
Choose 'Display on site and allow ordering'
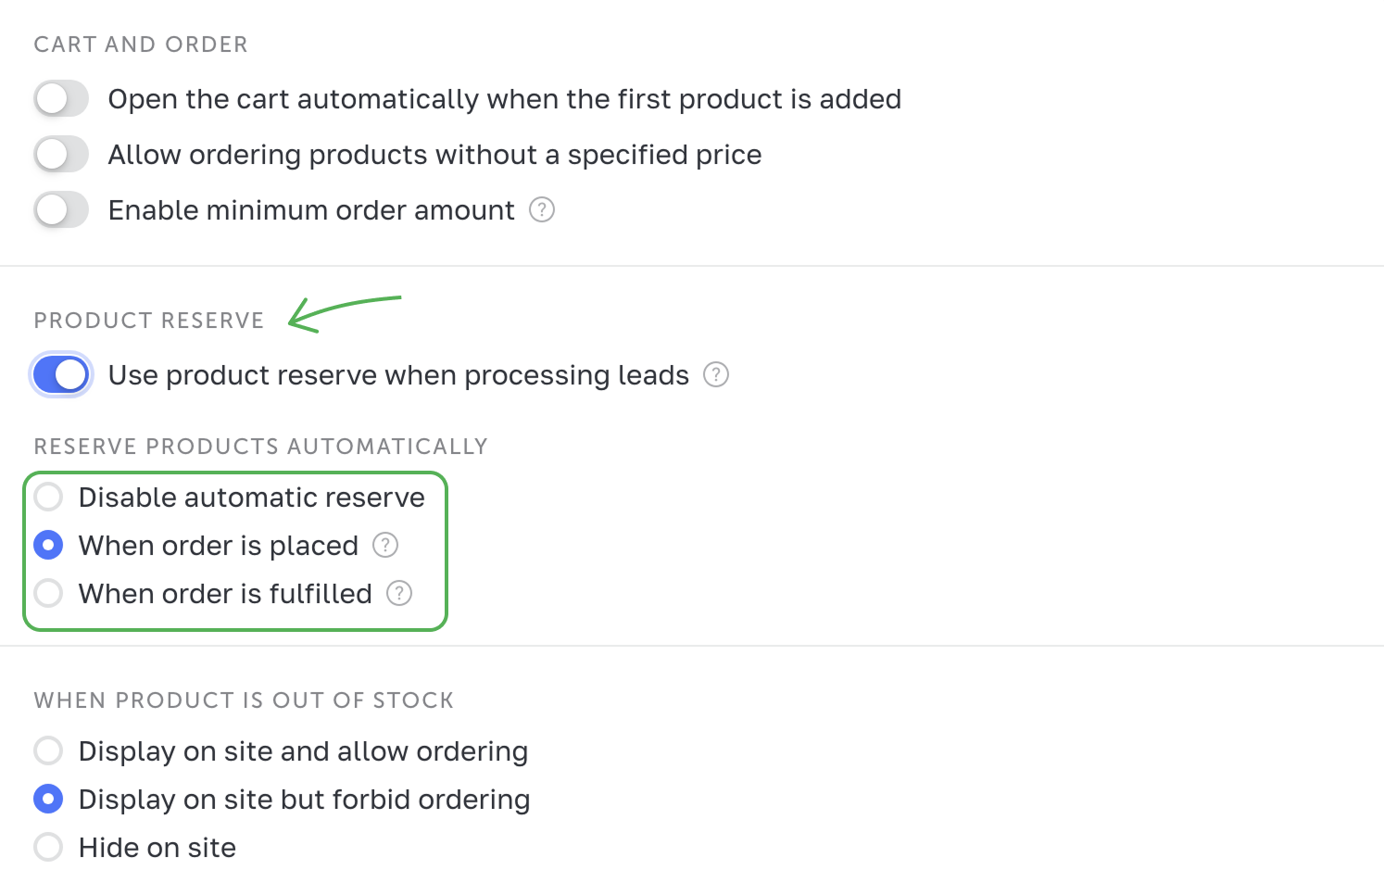point(48,751)
